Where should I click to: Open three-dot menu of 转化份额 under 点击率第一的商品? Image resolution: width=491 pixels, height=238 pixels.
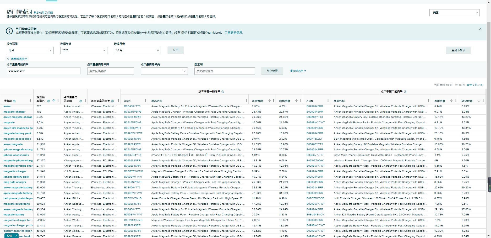pyautogui.click(x=301, y=101)
